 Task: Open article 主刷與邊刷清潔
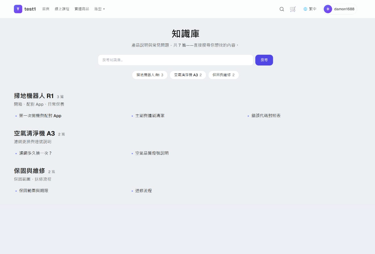pos(150,116)
